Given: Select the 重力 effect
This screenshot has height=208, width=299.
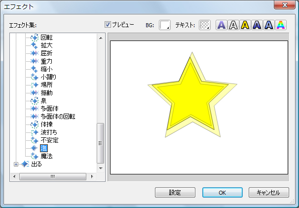Looking at the screenshot, I should 46,61.
